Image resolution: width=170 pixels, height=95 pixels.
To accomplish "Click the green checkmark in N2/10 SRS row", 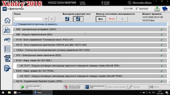I will (161, 81).
